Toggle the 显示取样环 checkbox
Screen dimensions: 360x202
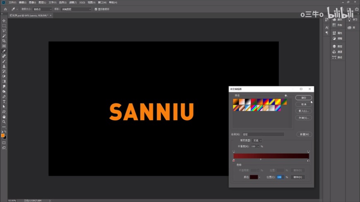(x=96, y=9)
